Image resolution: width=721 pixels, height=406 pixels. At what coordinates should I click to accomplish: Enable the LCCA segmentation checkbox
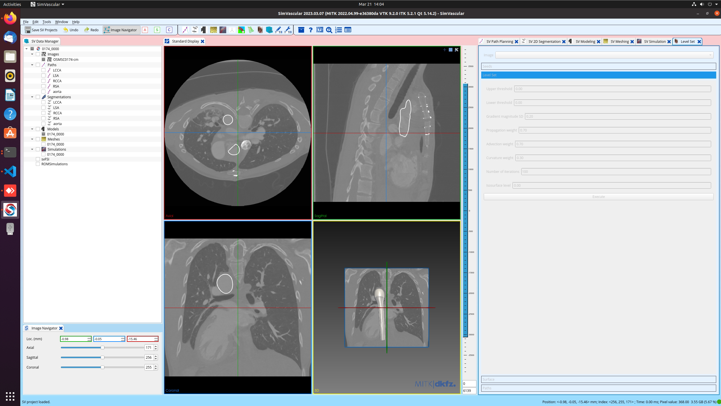43,102
